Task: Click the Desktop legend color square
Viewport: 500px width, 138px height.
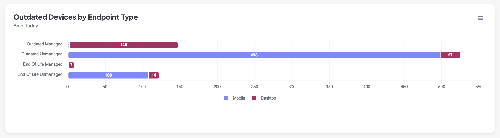Action: (x=254, y=98)
